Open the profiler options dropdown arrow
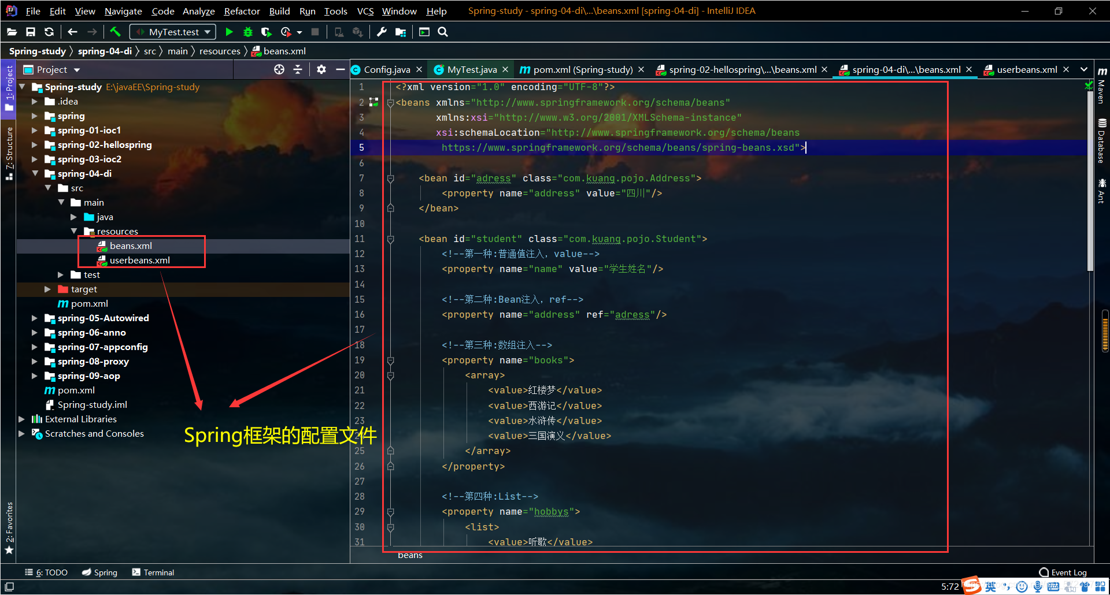This screenshot has width=1110, height=595. pyautogui.click(x=299, y=32)
